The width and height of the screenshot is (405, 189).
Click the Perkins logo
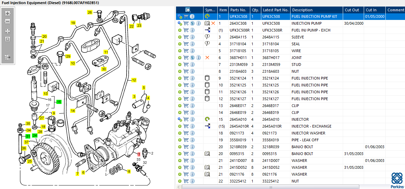coord(397,180)
